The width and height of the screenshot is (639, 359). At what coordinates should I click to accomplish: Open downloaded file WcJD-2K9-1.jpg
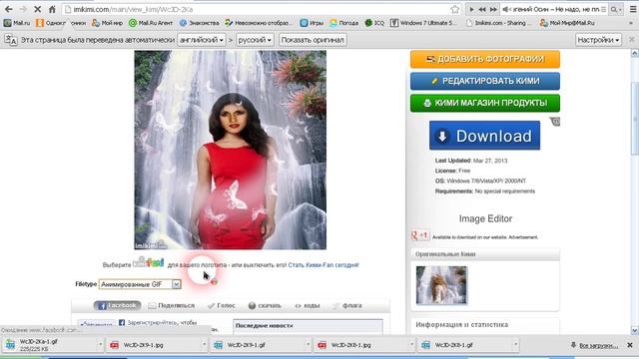click(x=153, y=345)
